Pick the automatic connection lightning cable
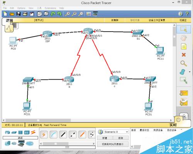This screenshot has height=154, width=193. click(44, 135)
